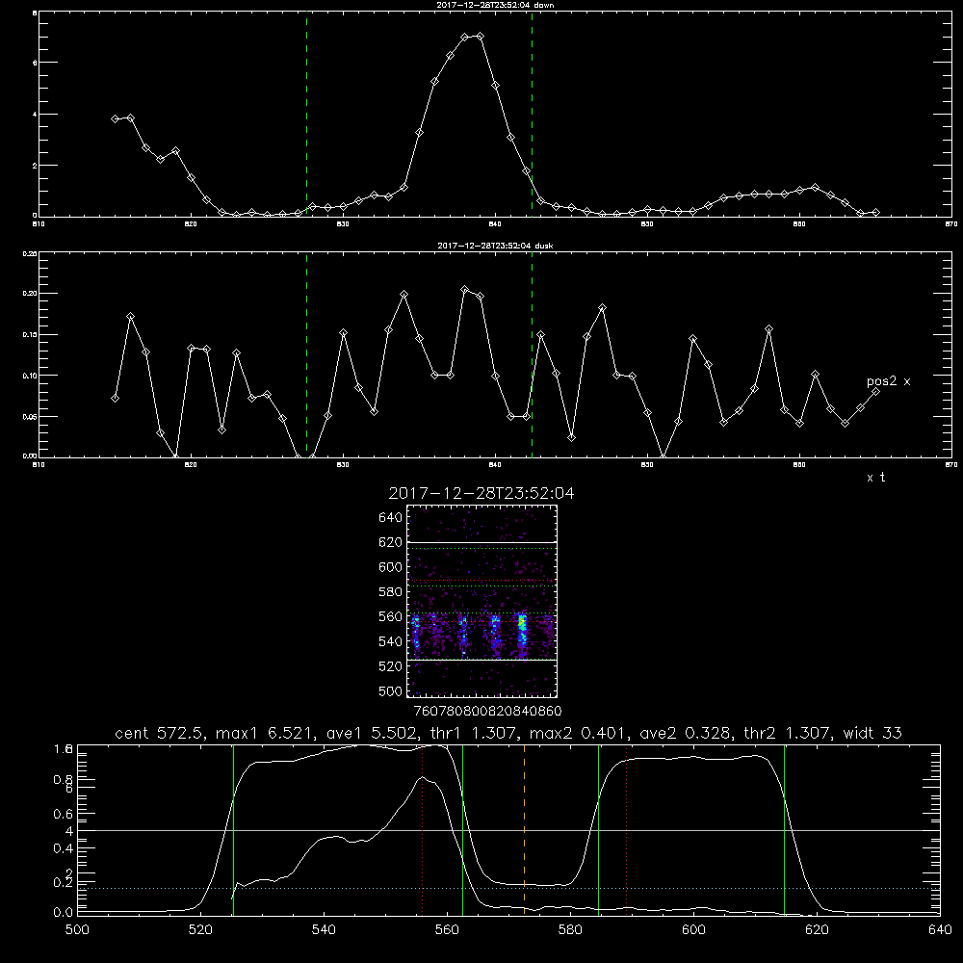Click the spectrogram y-axis label 540
The width and height of the screenshot is (963, 963).
tap(391, 641)
